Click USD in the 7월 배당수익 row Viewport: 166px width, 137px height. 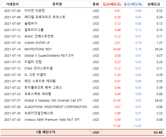coord(96,132)
